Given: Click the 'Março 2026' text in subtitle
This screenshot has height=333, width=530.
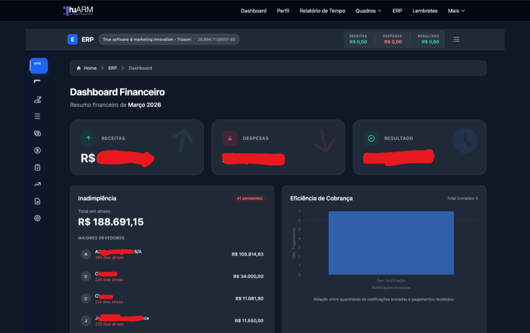Looking at the screenshot, I should [144, 105].
